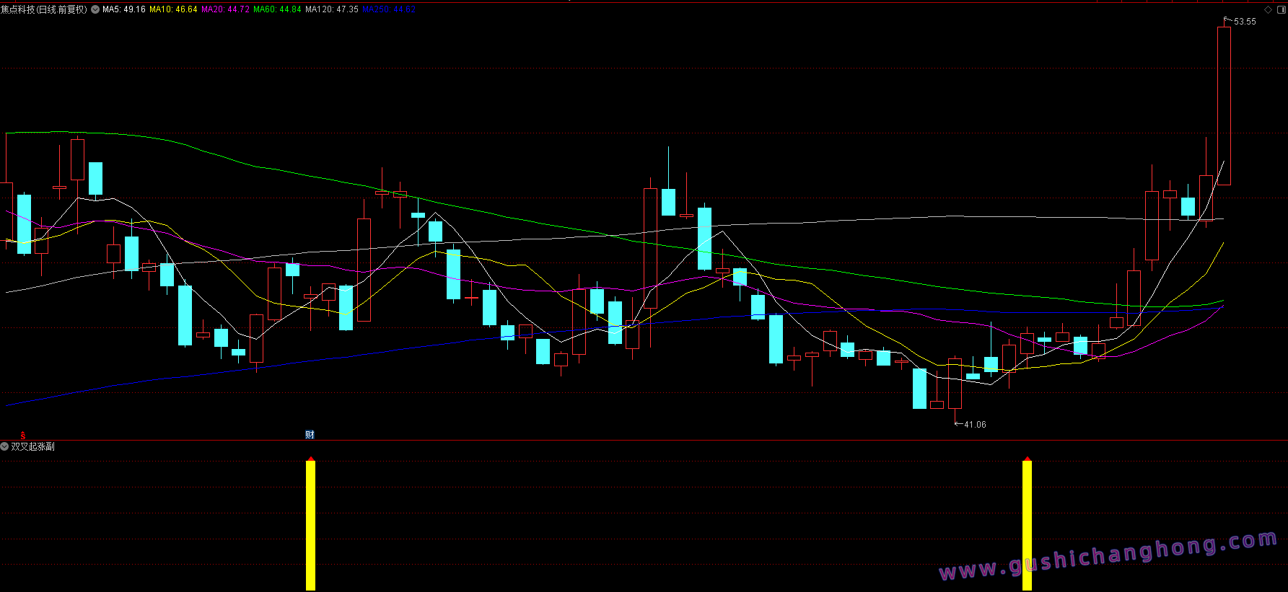Click the blue 财 financial marker icon
This screenshot has height=592, width=1288.
coord(310,434)
